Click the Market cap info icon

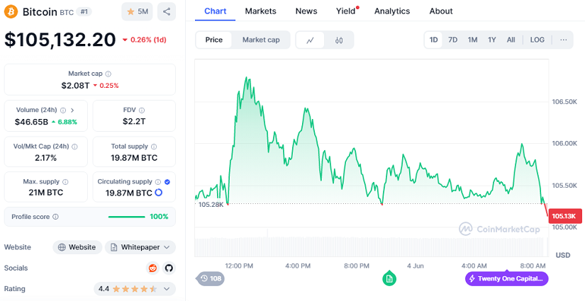(108, 74)
